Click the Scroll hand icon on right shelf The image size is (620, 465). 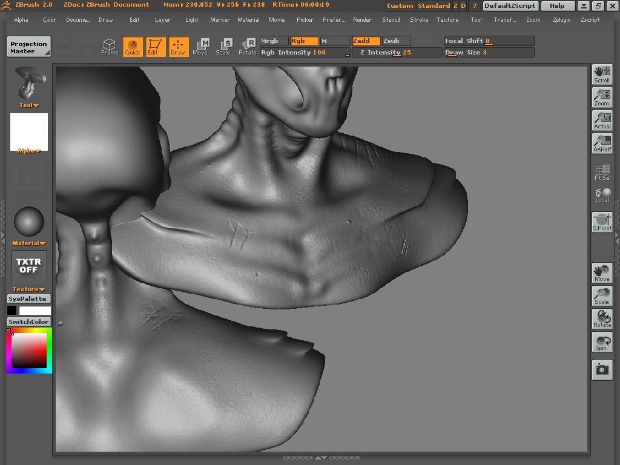pyautogui.click(x=602, y=74)
